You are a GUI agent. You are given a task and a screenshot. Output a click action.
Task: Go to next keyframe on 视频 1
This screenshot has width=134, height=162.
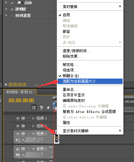pos(40,140)
